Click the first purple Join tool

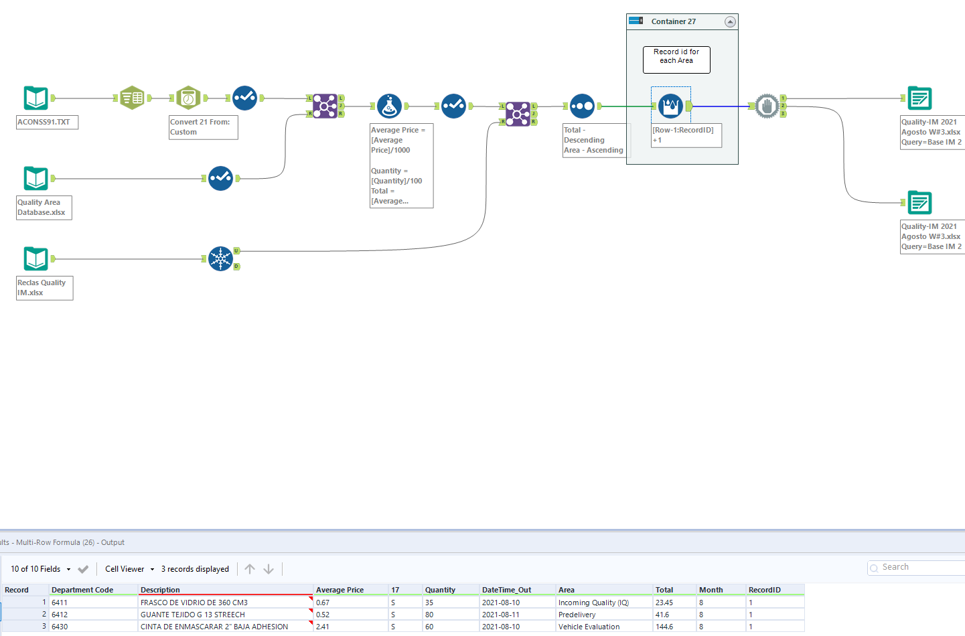click(x=325, y=106)
